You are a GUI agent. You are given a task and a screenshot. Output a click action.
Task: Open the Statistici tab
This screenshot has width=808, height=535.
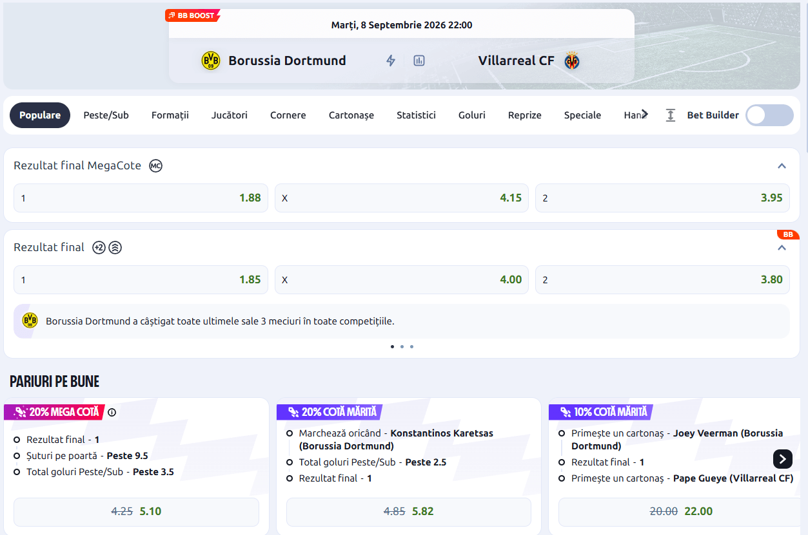[417, 115]
